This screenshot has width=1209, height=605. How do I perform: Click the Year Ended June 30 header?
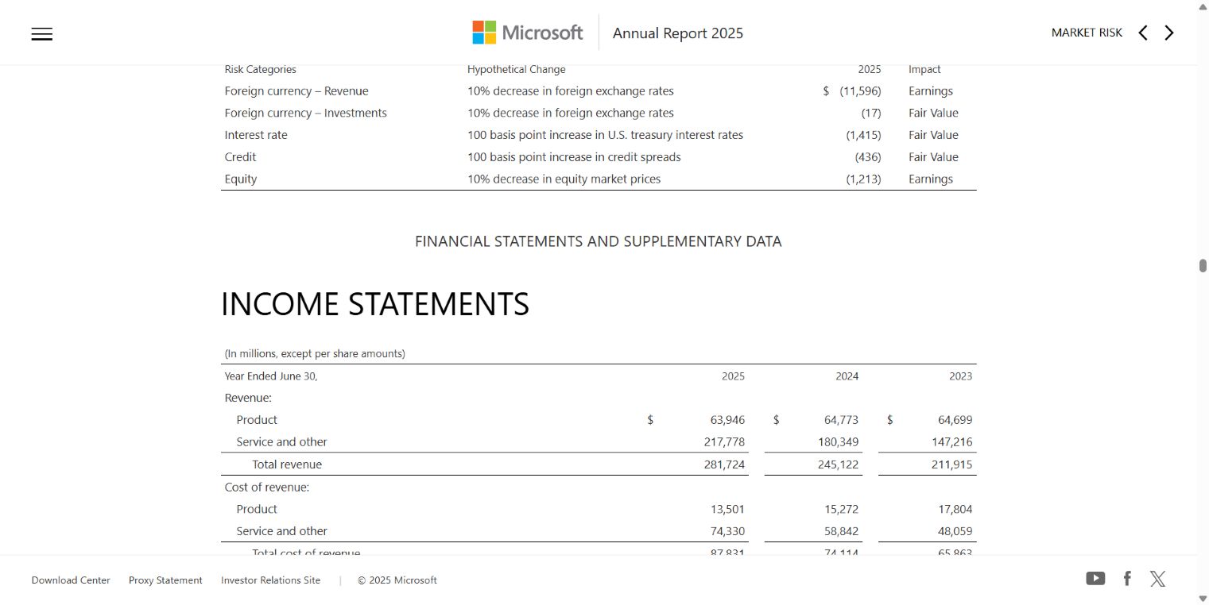click(271, 376)
